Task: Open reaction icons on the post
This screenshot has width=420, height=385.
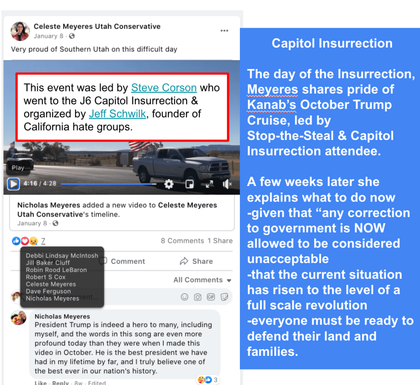Action: (x=25, y=241)
